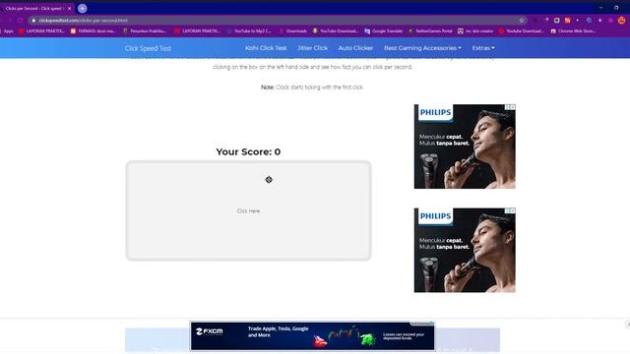Viewport: 630px width, 354px height.
Task: Open the Apps bookmark shortcut
Action: 6,30
